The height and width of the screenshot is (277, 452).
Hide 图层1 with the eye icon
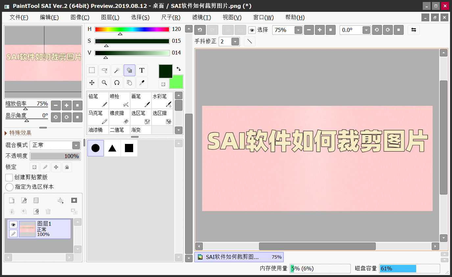pyautogui.click(x=13, y=225)
